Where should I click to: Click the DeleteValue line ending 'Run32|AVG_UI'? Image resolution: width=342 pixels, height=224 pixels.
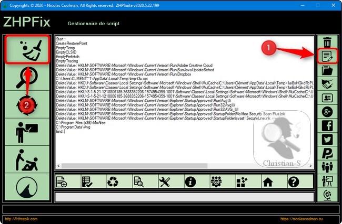pos(147,110)
